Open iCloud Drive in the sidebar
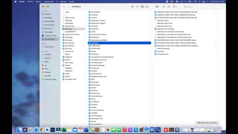Image resolution: width=238 pixels, height=134 pixels. 49,47
